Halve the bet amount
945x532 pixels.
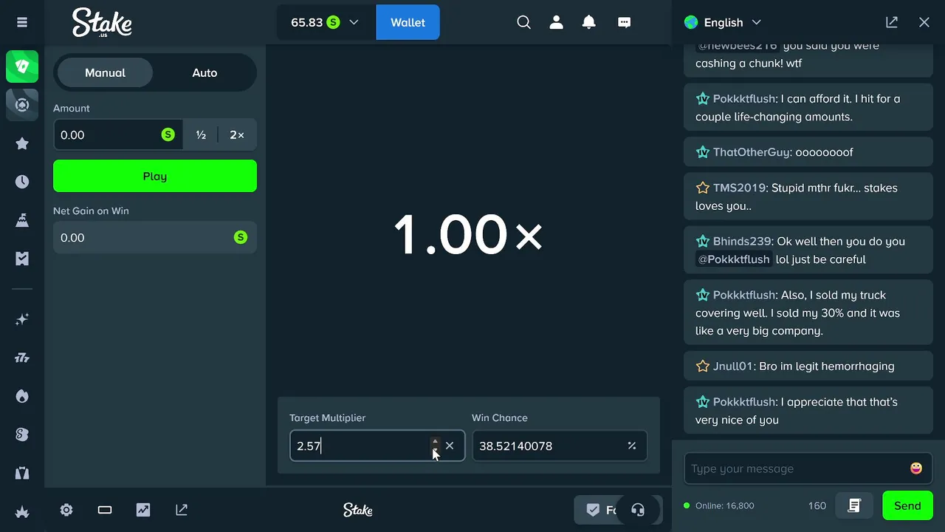(201, 134)
